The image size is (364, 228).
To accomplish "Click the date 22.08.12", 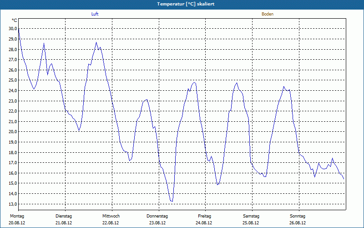I will click(111, 223).
